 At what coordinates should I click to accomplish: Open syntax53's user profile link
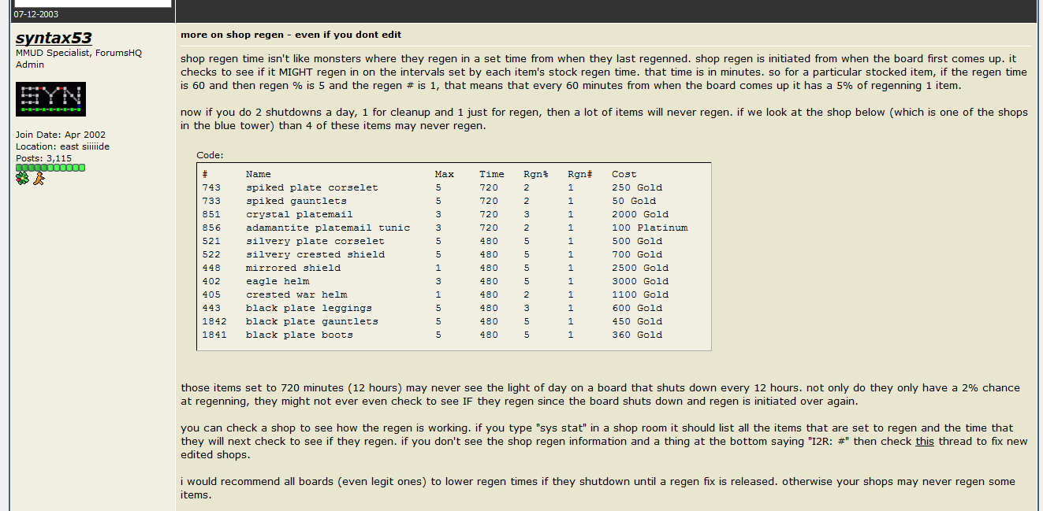click(x=54, y=38)
